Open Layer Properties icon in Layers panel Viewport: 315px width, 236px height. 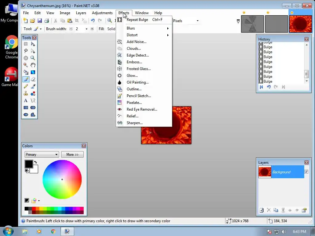304,210
